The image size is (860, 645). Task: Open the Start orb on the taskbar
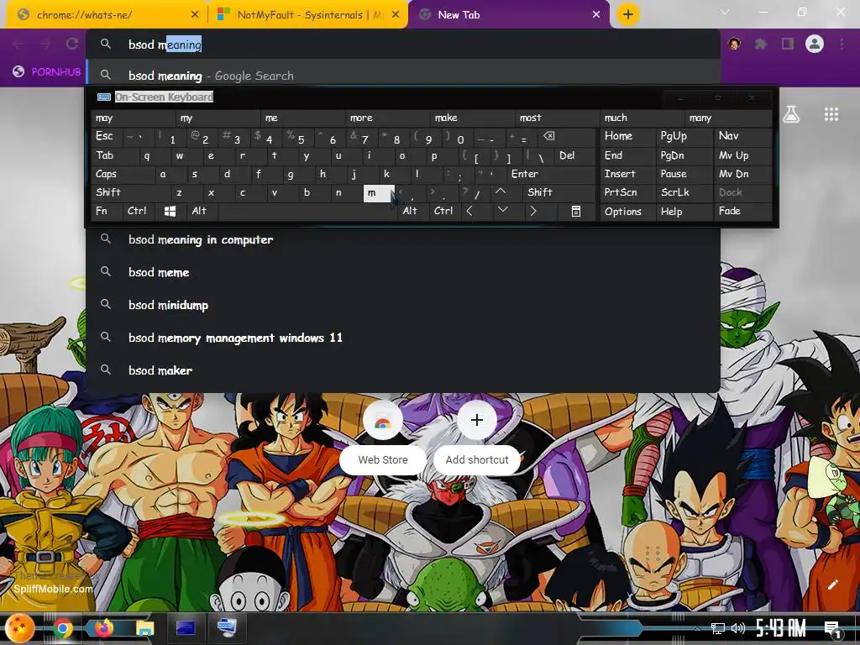coord(21,628)
